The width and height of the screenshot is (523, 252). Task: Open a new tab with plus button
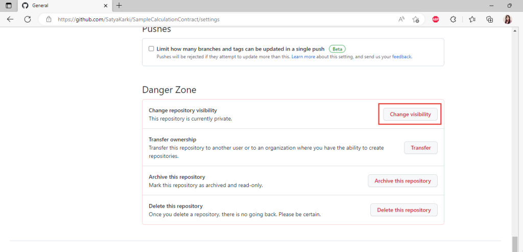[x=119, y=6]
